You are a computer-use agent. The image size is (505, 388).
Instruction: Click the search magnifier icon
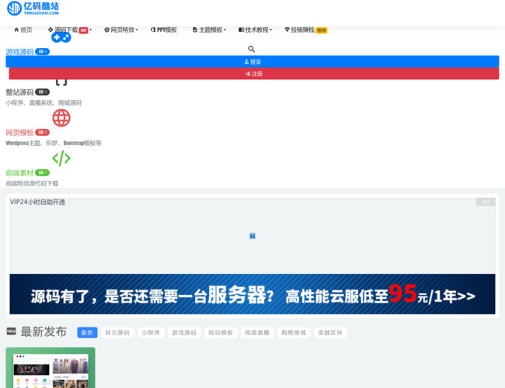[x=252, y=49]
